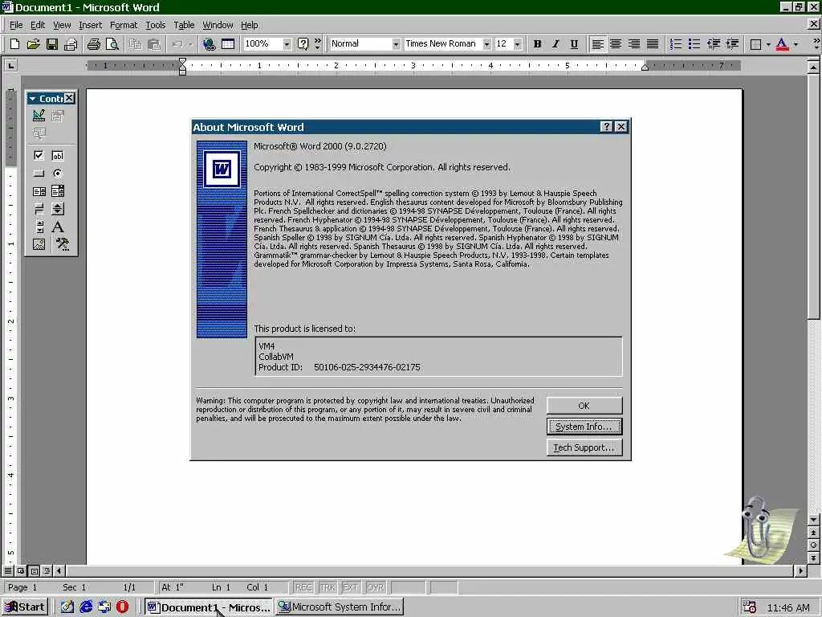The image size is (822, 617).
Task: Create a new blank document
Action: click(x=14, y=44)
